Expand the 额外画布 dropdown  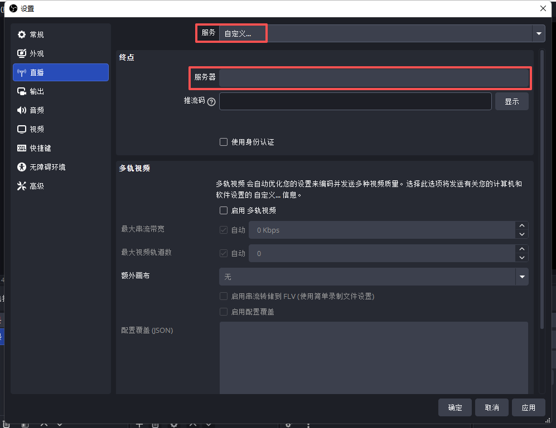521,277
